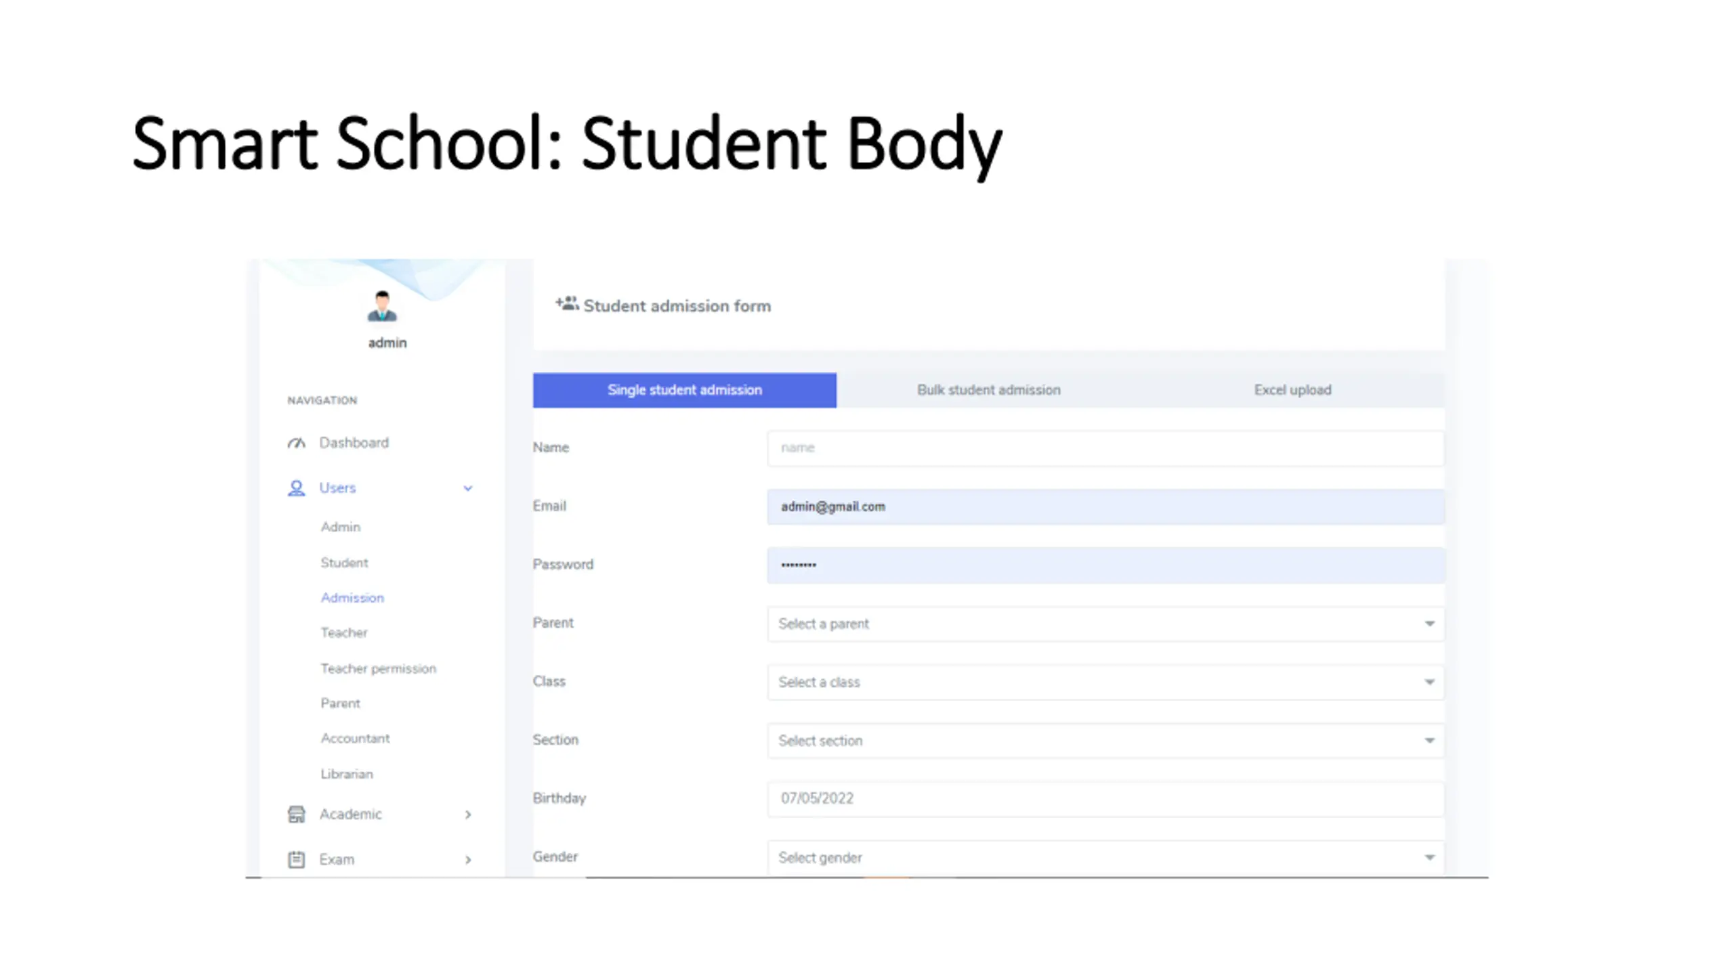Collapse the Users menu chevron
1734x975 pixels.
click(467, 488)
